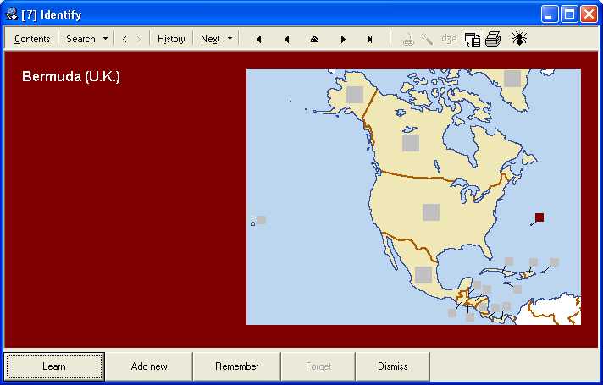Select the dark red Bermuda square on map

[539, 217]
